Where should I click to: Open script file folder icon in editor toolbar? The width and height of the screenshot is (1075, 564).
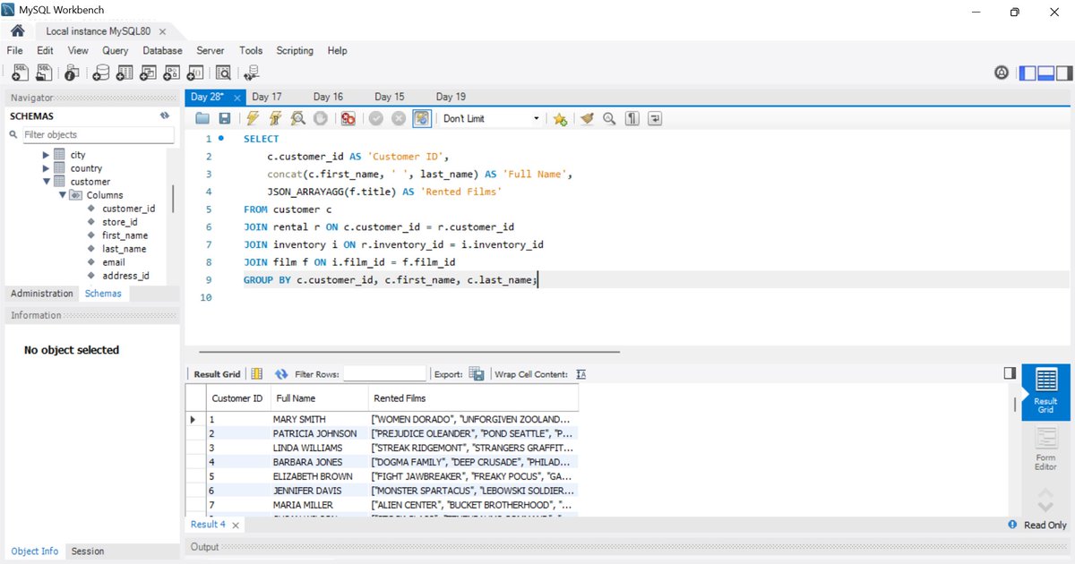(x=202, y=118)
